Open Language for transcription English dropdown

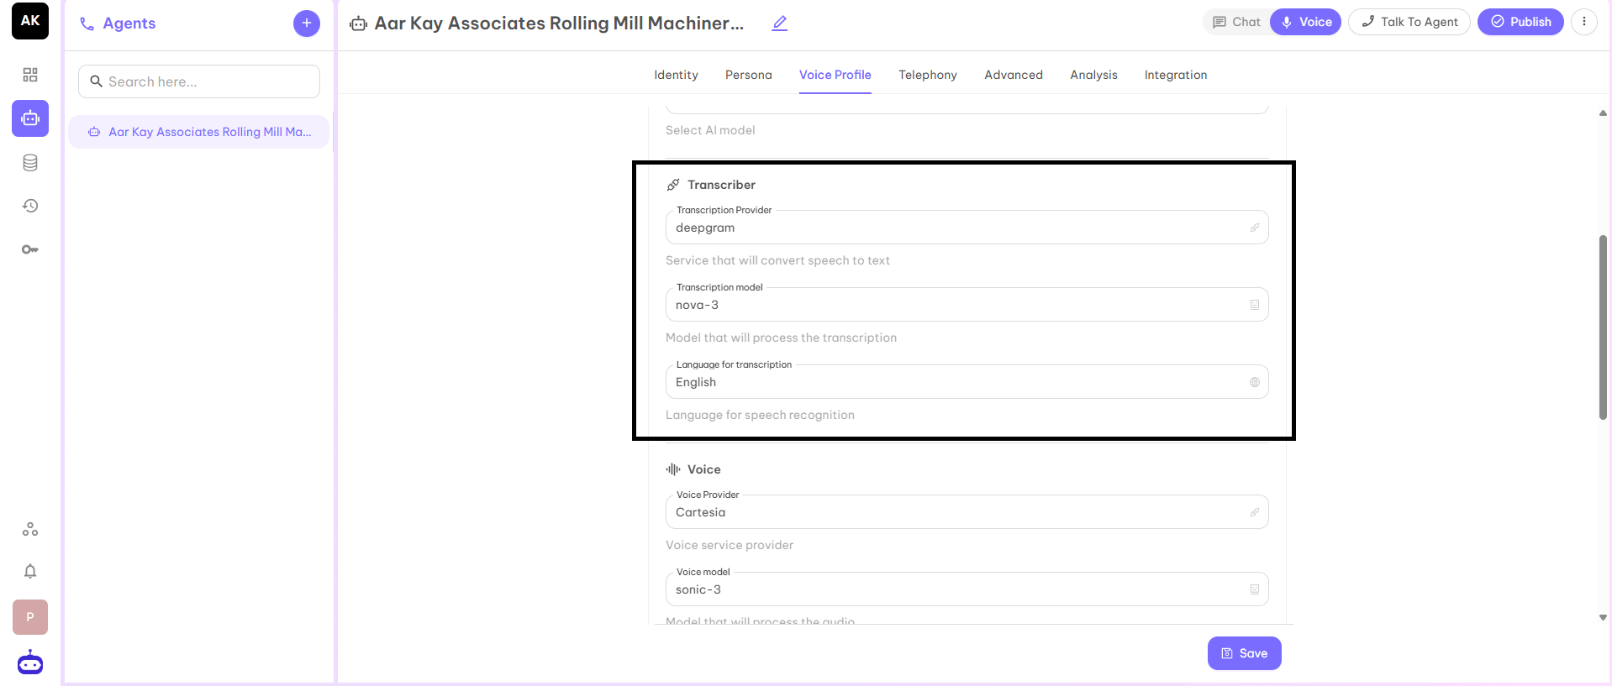[x=967, y=382]
